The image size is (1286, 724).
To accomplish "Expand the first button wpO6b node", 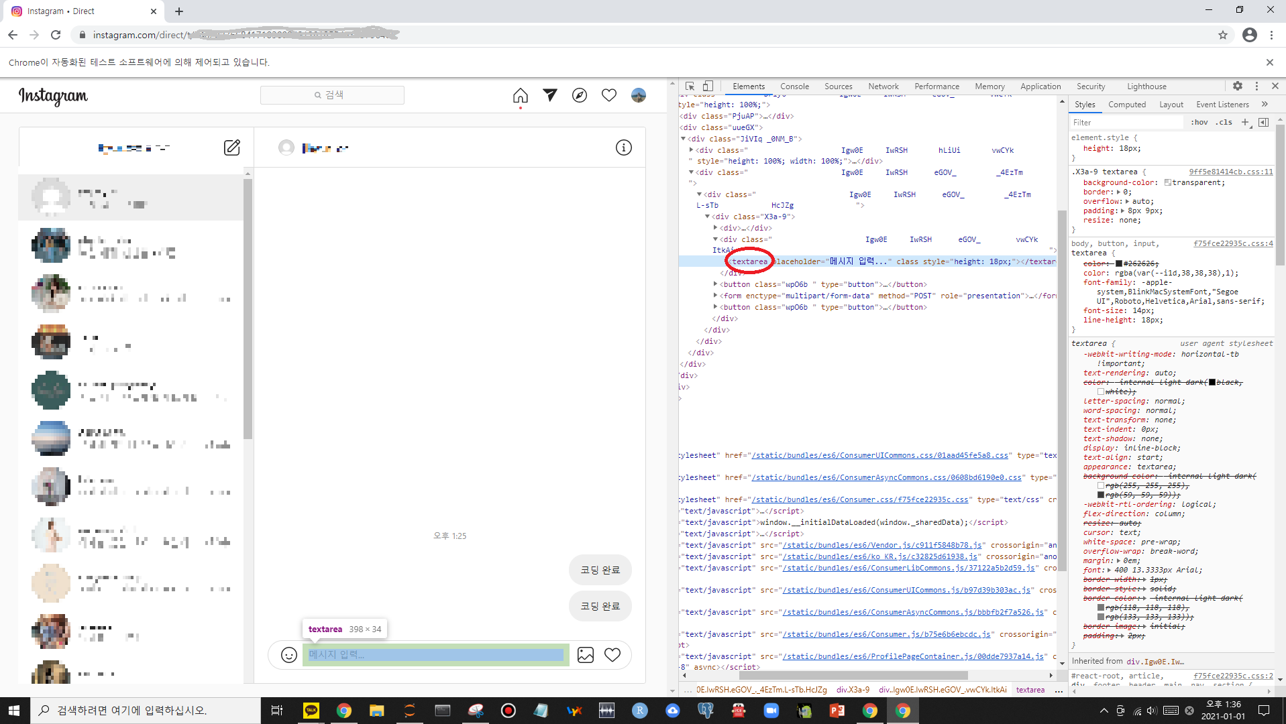I will point(715,284).
